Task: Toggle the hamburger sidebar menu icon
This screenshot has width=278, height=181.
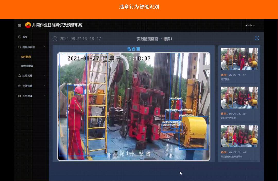Action: (20, 25)
